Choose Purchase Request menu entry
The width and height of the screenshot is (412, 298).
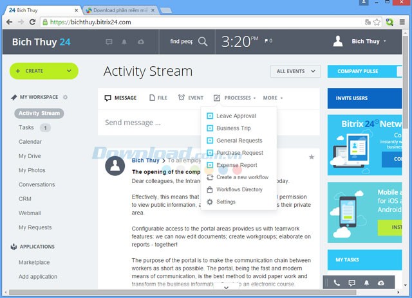235,153
